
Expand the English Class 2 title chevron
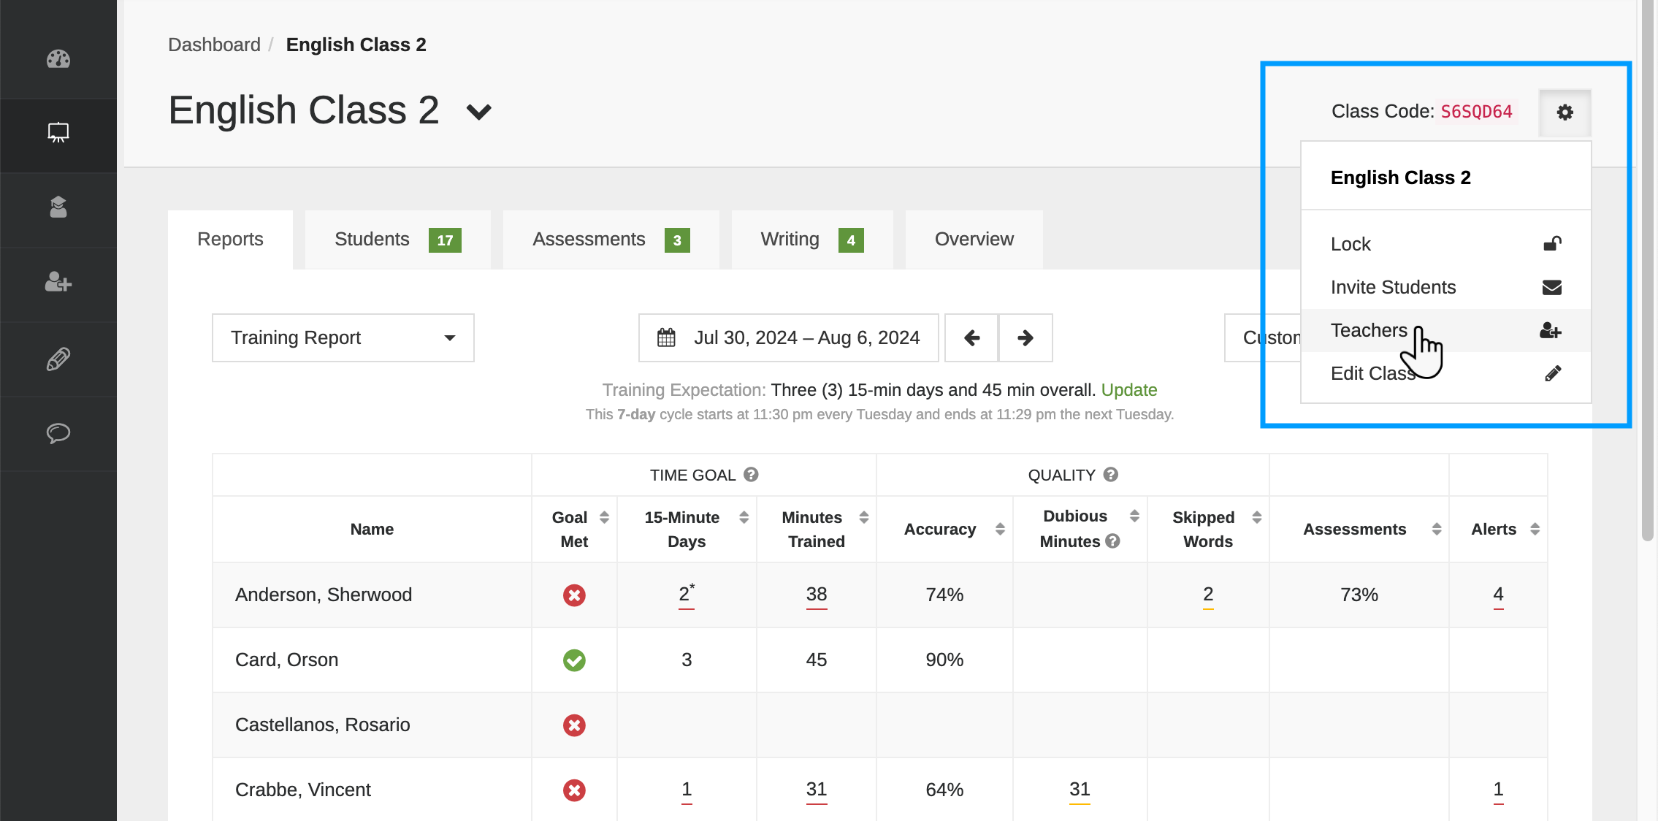pos(479,112)
